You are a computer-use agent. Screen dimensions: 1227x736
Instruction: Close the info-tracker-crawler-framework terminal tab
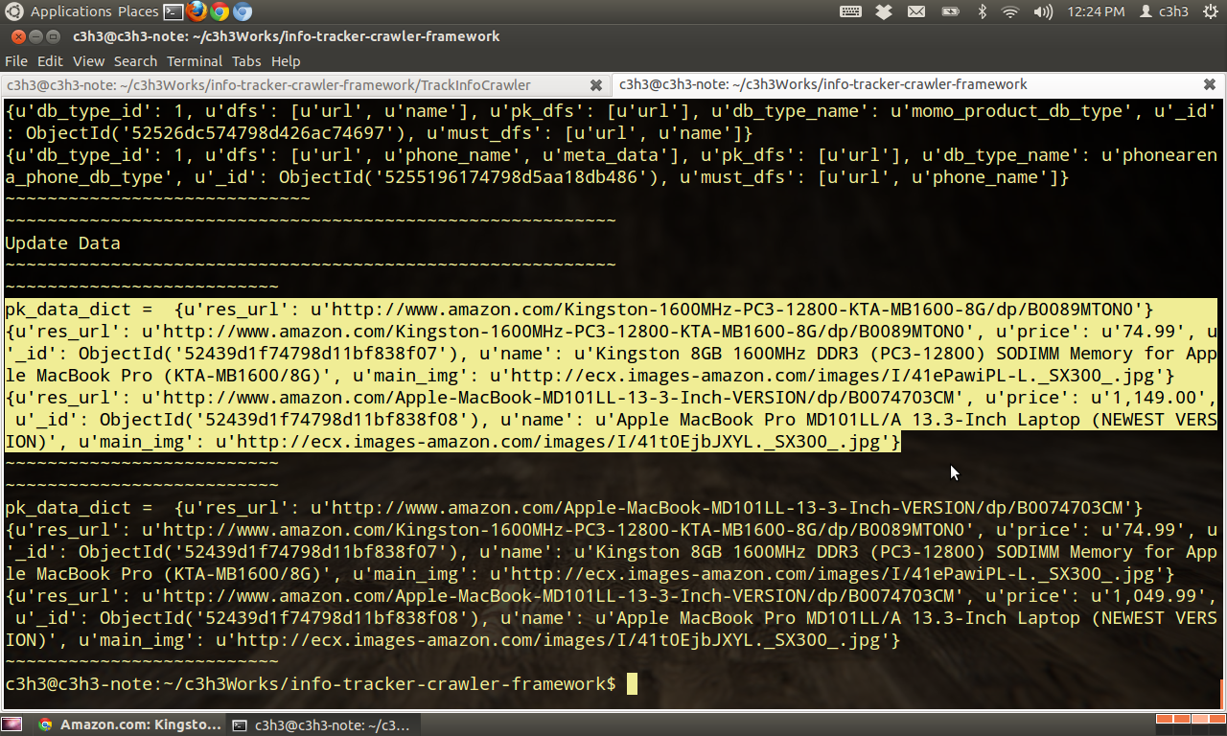coord(1212,84)
